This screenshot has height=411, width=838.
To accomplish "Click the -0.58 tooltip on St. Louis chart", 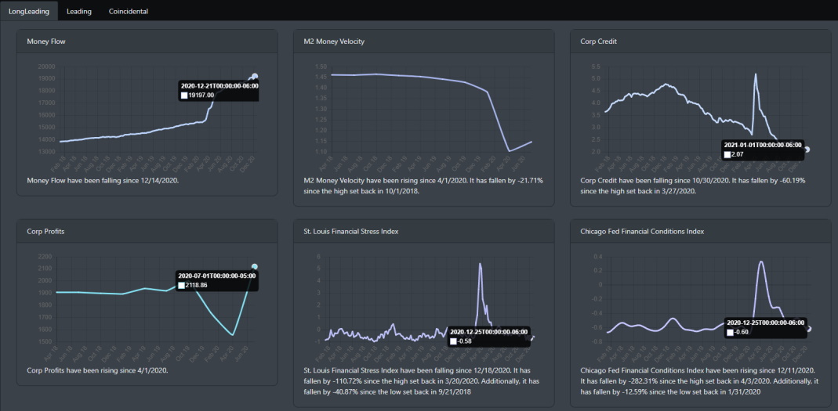I will pyautogui.click(x=488, y=336).
